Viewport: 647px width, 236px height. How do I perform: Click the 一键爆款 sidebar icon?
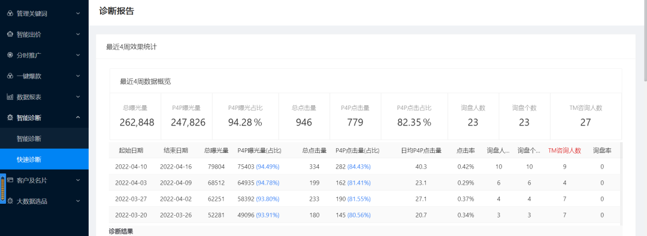[x=10, y=76]
